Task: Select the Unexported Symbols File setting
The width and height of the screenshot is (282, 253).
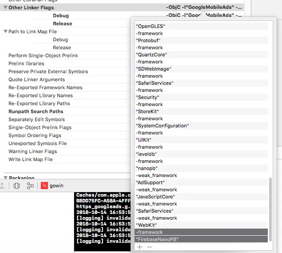Action: [x=37, y=143]
